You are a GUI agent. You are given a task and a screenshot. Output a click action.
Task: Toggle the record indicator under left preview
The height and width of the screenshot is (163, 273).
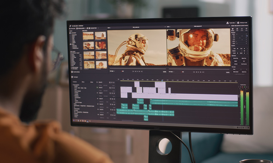click(x=123, y=71)
